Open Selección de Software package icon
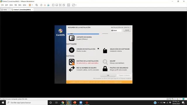 (105, 50)
